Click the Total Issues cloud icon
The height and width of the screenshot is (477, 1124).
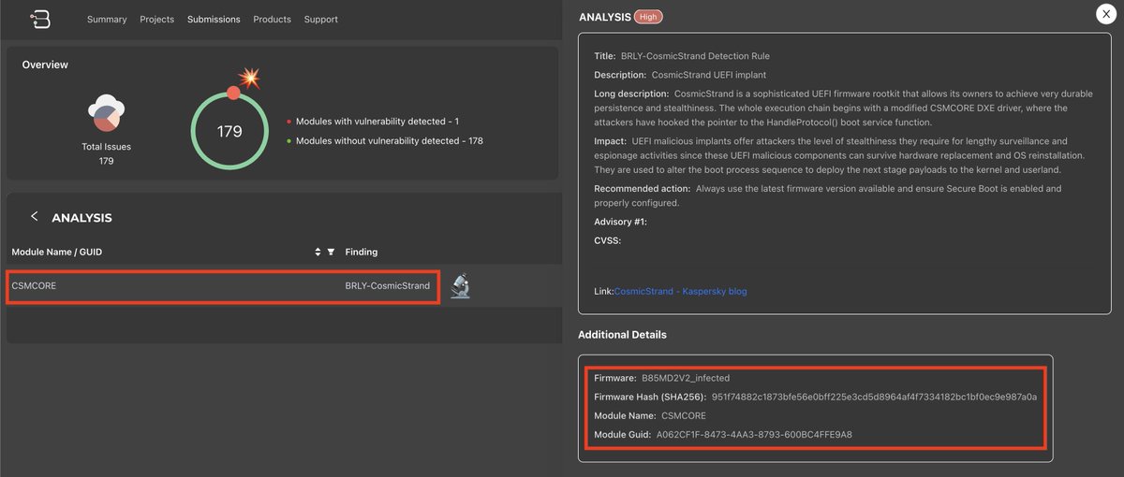(x=106, y=114)
